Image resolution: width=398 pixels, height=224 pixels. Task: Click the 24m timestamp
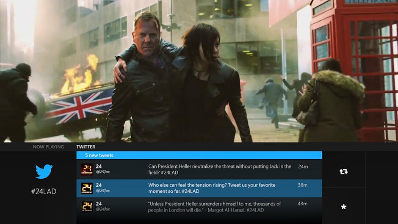[302, 166]
